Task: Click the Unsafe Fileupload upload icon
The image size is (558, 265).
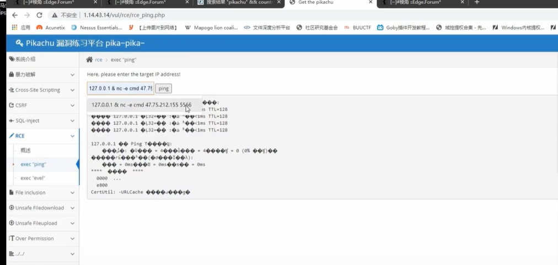Action: (12, 223)
